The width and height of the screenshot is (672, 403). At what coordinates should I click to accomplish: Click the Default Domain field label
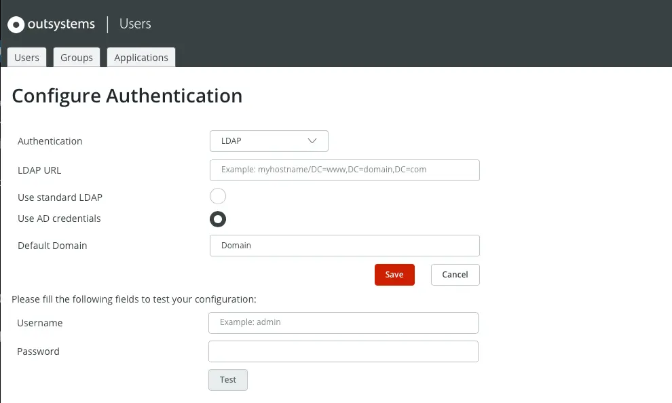point(52,246)
